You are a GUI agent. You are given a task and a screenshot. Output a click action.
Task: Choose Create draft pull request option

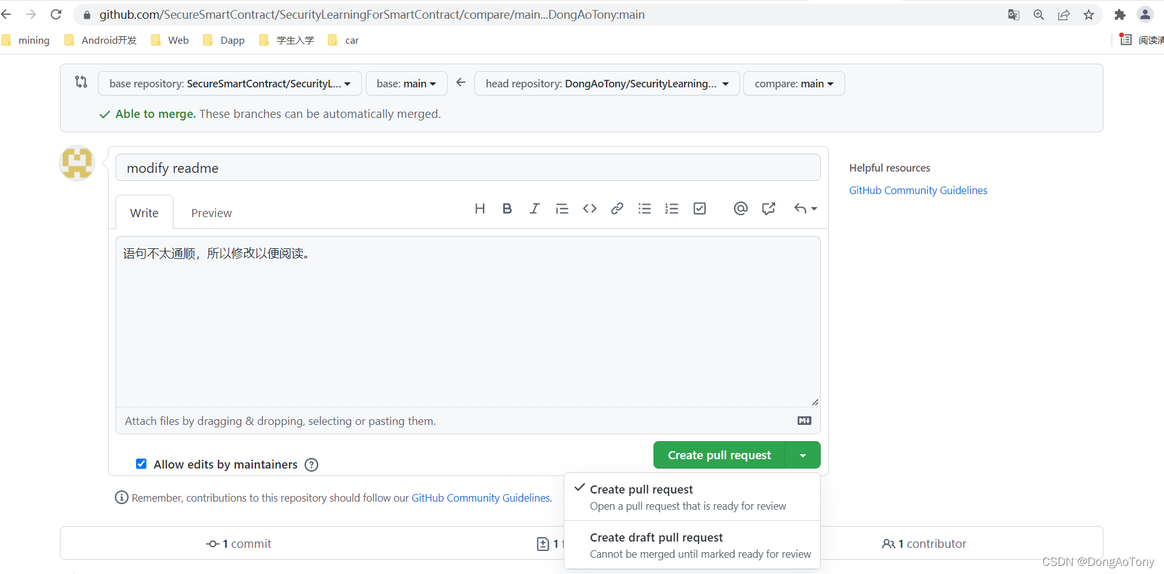[692, 545]
